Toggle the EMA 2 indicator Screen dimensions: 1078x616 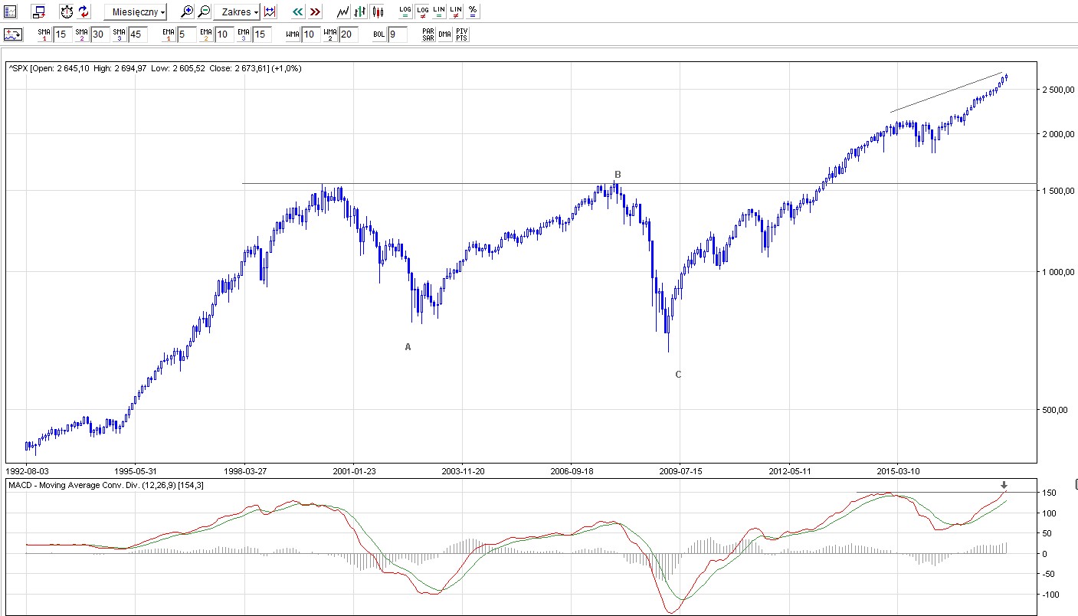pos(205,34)
